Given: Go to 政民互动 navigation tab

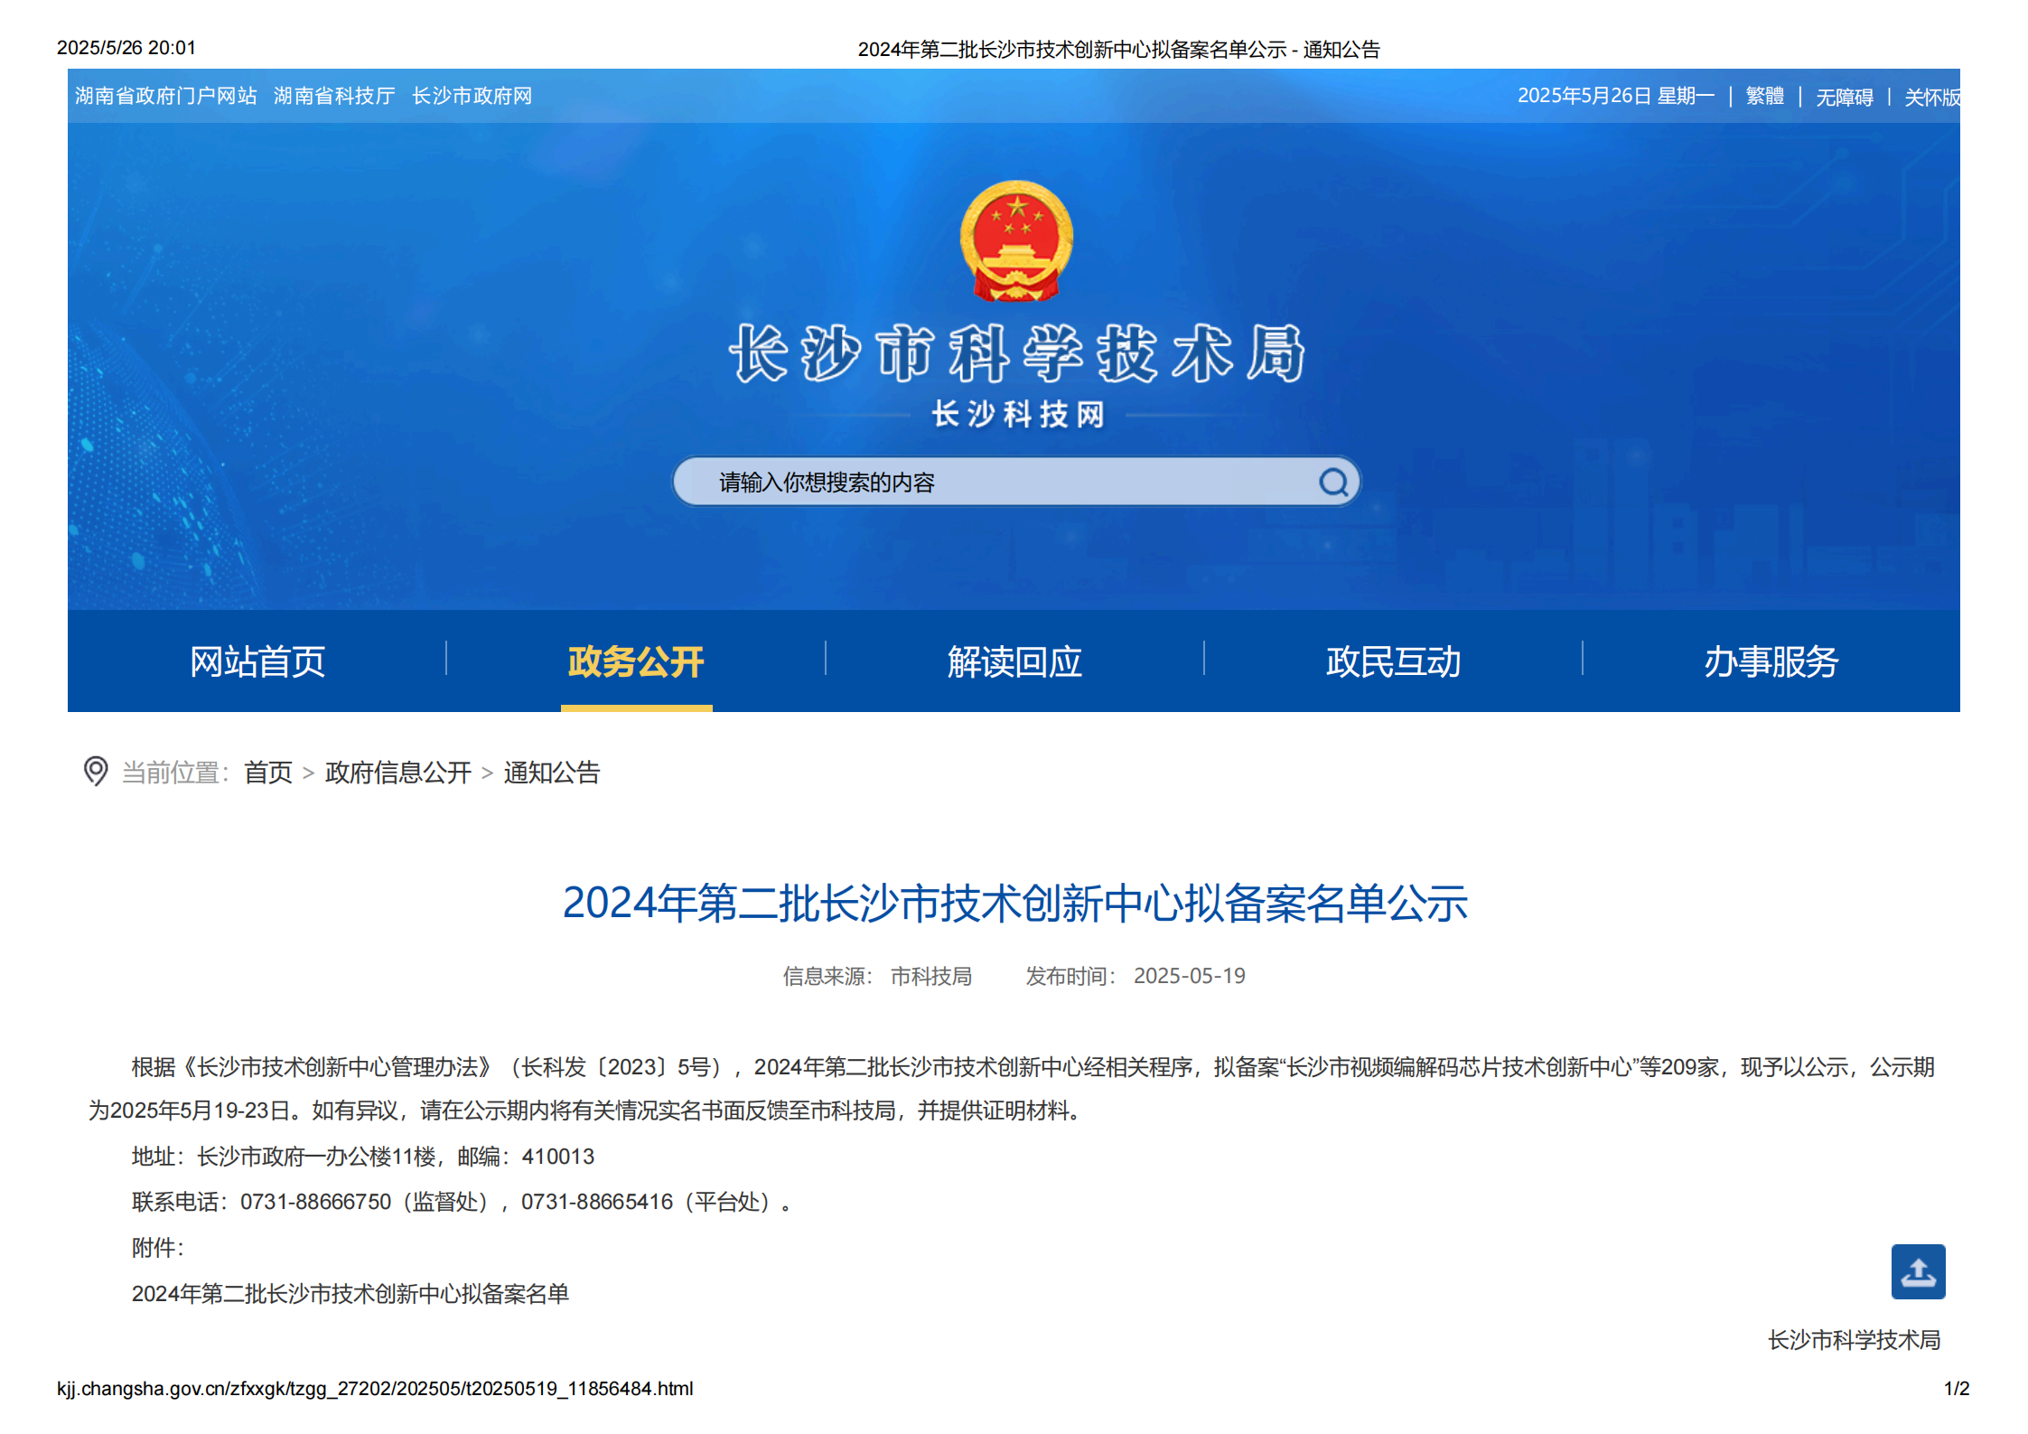Looking at the screenshot, I should [1393, 661].
